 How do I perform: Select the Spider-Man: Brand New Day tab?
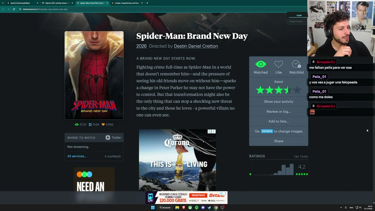coord(92,3)
